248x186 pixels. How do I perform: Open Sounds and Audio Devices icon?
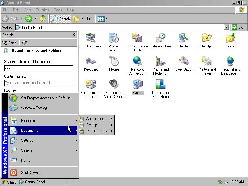pyautogui.click(x=114, y=89)
